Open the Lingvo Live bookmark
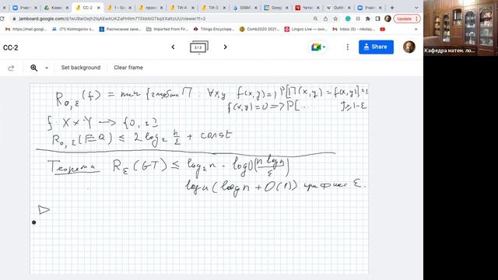 pyautogui.click(x=306, y=30)
